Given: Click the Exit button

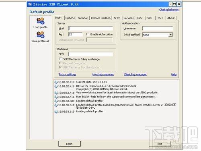Looking at the screenshot, I should [x=160, y=144].
